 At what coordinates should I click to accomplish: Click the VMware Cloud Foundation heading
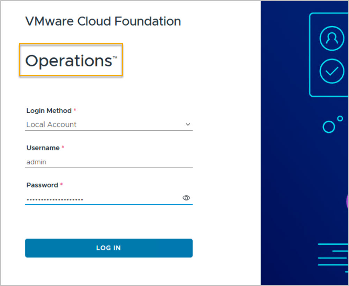(103, 21)
